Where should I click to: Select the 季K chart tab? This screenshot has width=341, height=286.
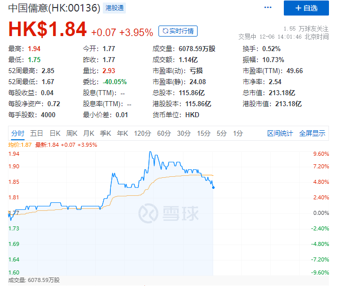[105, 133]
